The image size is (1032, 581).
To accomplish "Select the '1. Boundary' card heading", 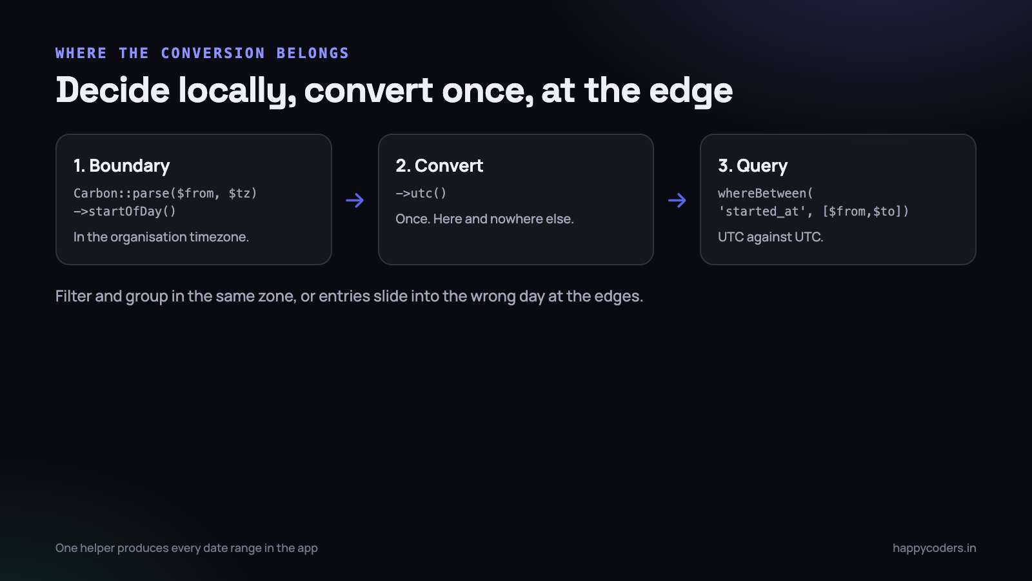I will (122, 166).
